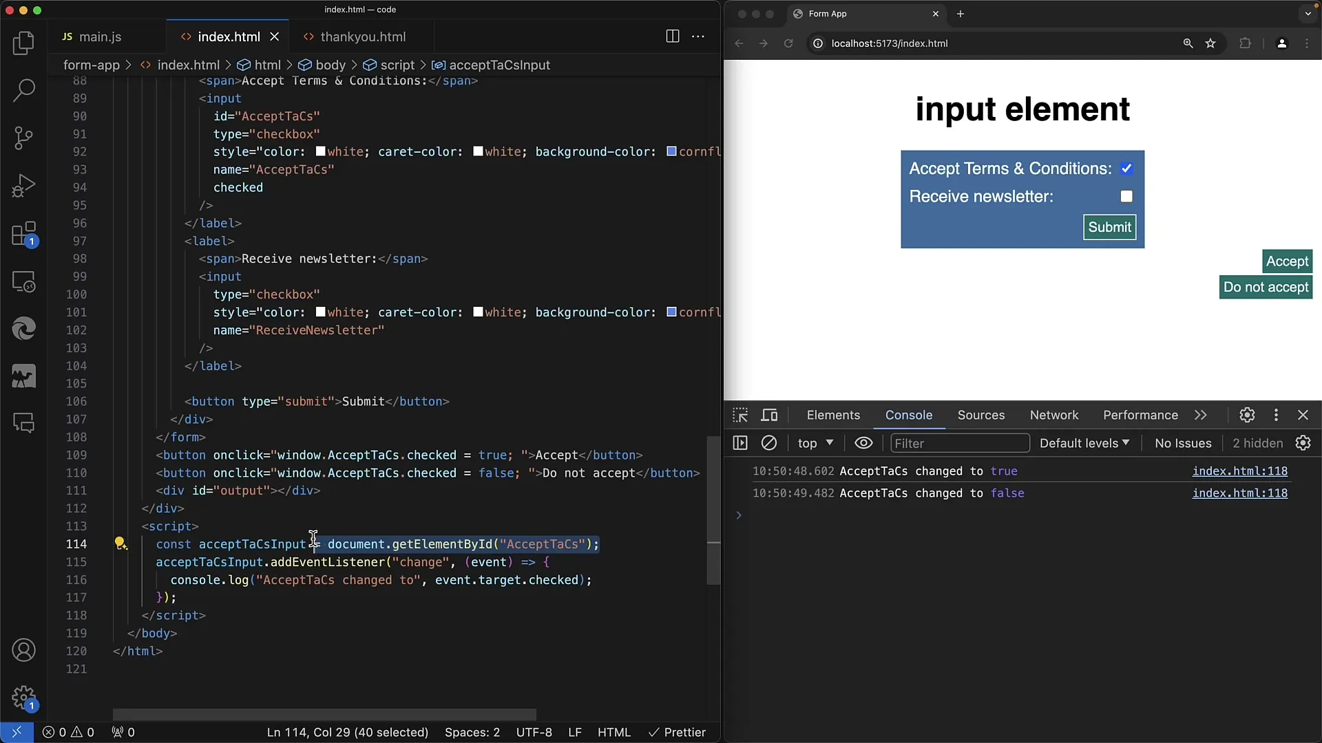This screenshot has height=743, width=1322.
Task: Click the Split Editor icon
Action: click(672, 36)
